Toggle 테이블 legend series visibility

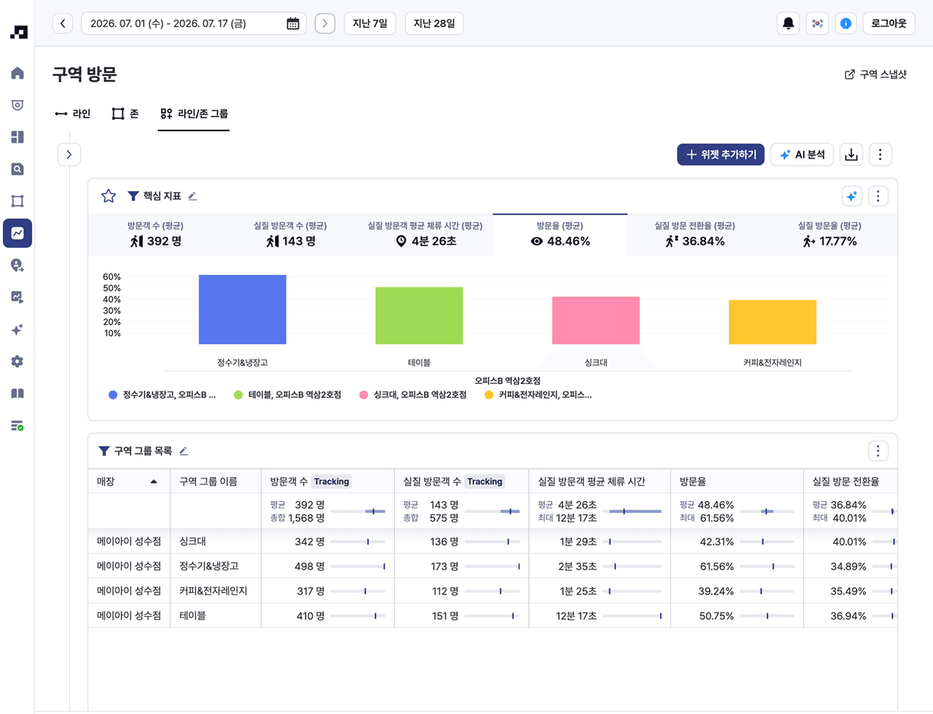[288, 395]
